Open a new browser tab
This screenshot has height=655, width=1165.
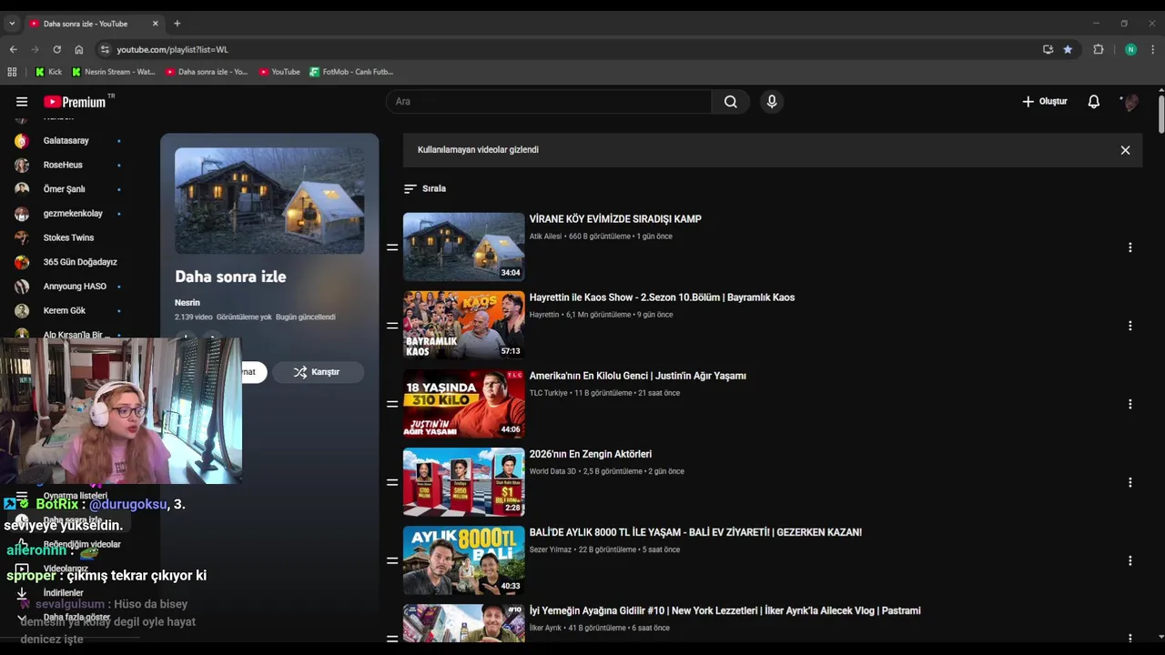177,24
